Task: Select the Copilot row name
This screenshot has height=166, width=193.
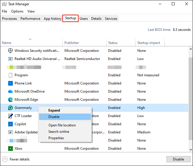Action: (20, 124)
